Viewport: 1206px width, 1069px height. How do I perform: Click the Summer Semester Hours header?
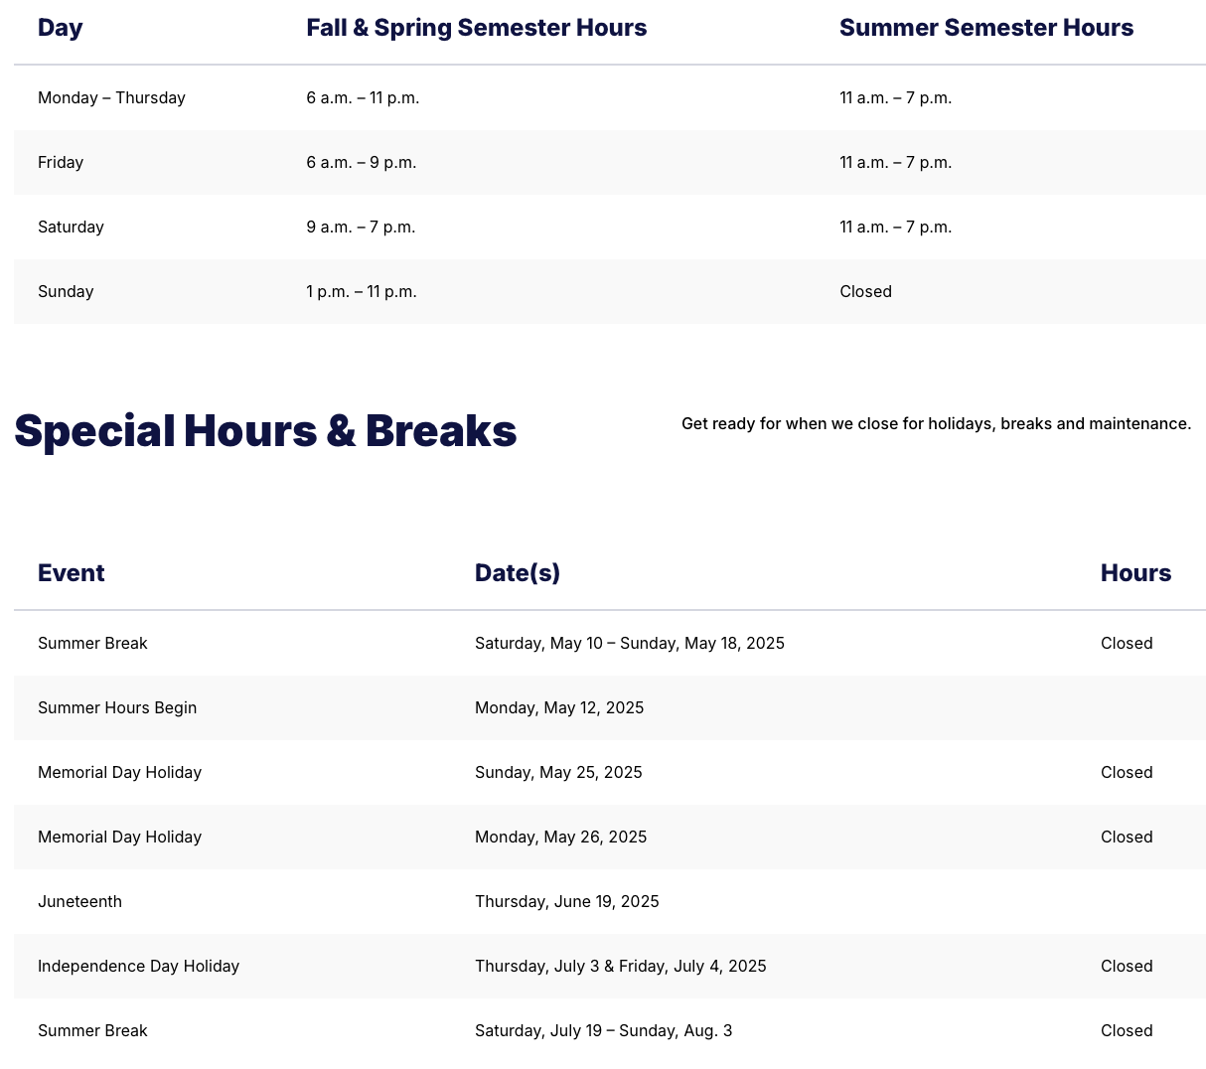[x=985, y=28]
